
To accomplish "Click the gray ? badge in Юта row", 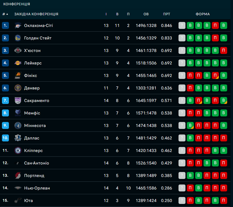I will click(182, 201).
